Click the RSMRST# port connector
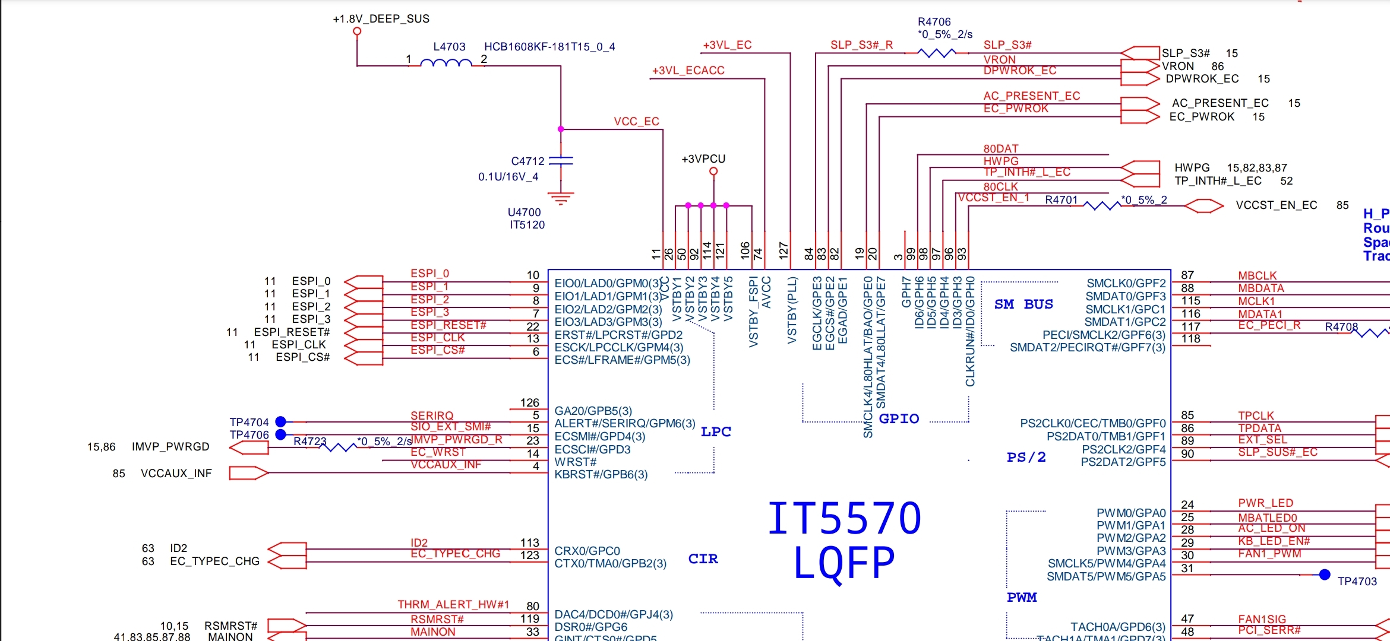 287,626
